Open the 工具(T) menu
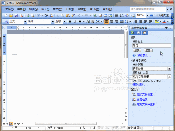Screen dimensions: 175x131 click(x=70, y=9)
